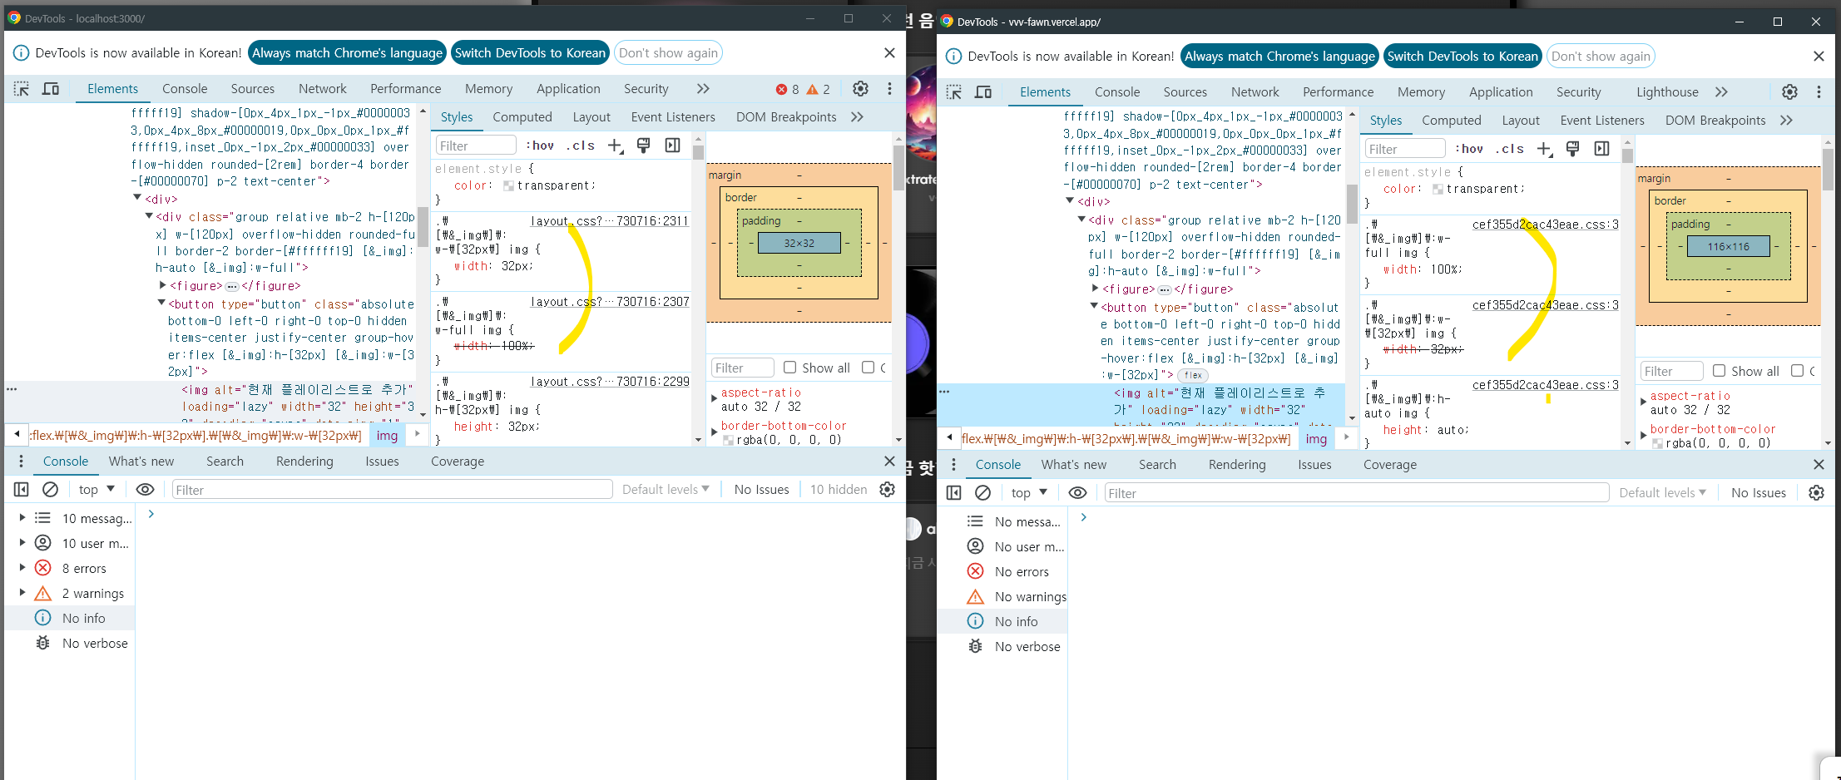
Task: Clear console in localhost DevTools
Action: pyautogui.click(x=51, y=490)
